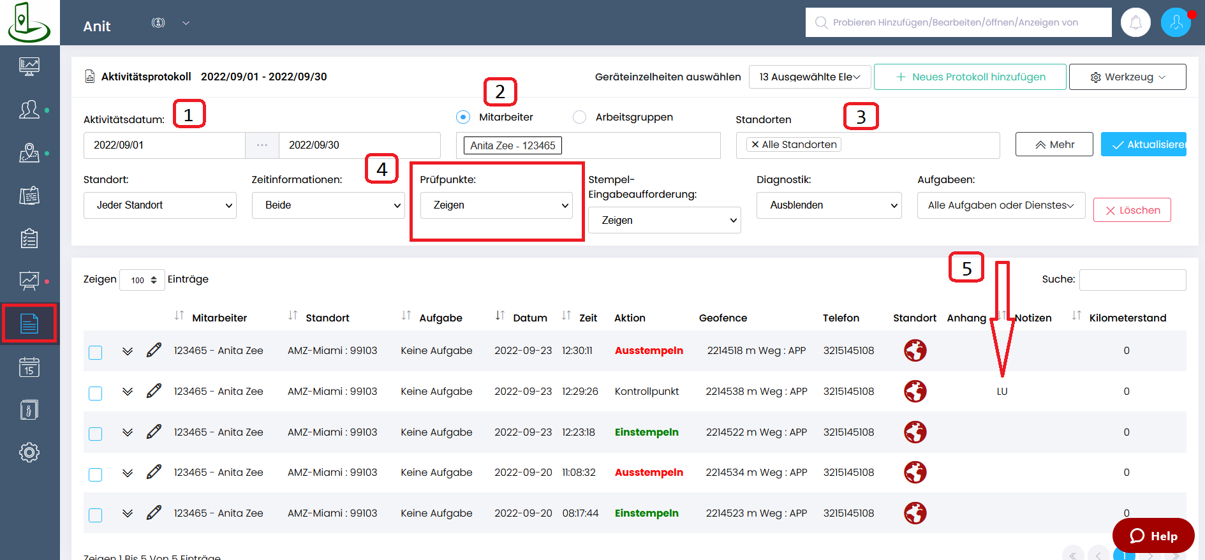Adjust the entries count stepper showing 100
This screenshot has width=1205, height=560.
(x=142, y=280)
